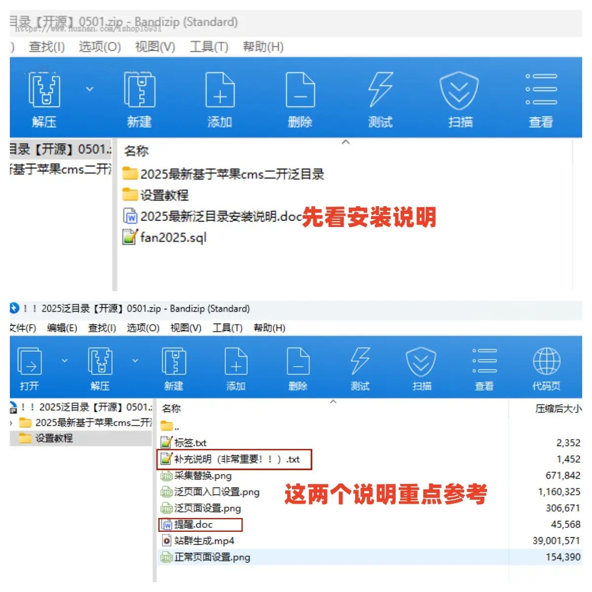Open dropdown arrow beside 打开 button
This screenshot has width=592, height=592.
click(65, 361)
